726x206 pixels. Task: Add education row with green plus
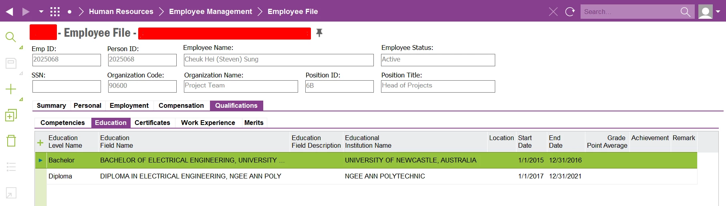click(40, 143)
